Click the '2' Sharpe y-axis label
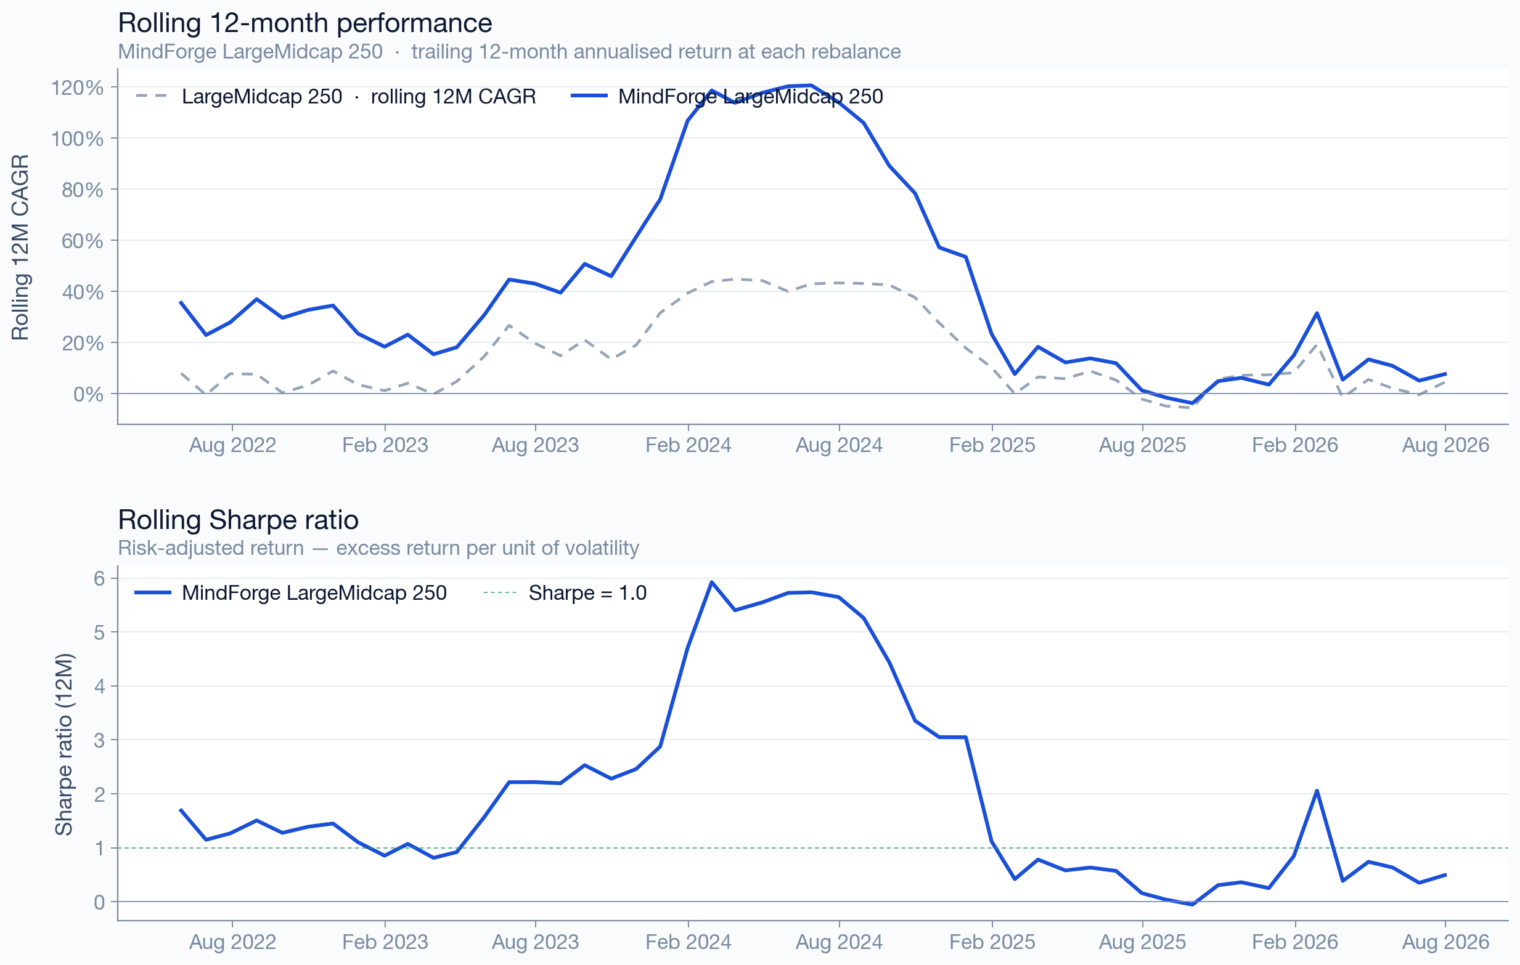The image size is (1520, 965). point(99,794)
